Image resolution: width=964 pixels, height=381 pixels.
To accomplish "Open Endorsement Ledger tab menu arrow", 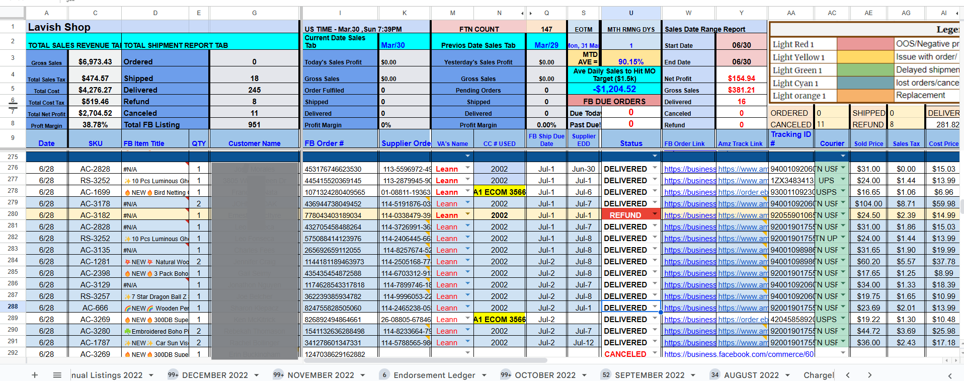I will 484,375.
